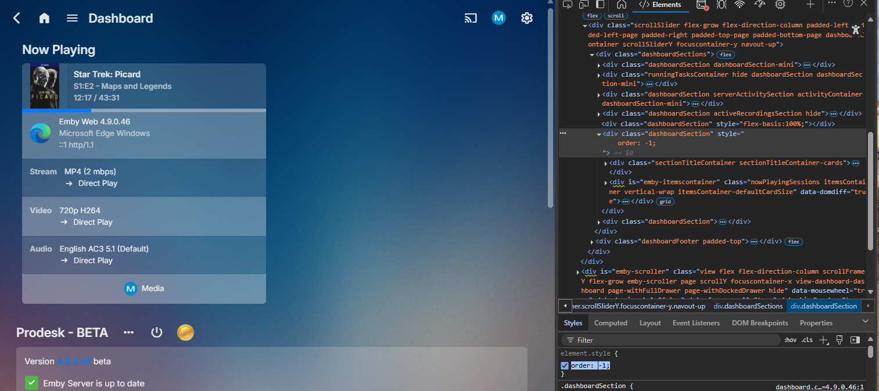Switch to the Elements tab
The image size is (879, 391).
click(x=660, y=5)
